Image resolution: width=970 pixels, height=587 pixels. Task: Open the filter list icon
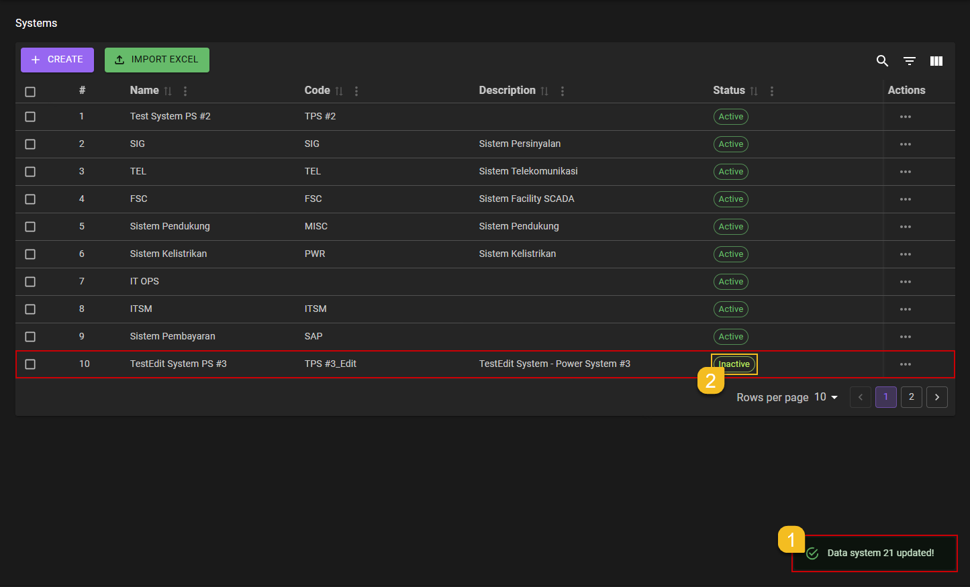(909, 61)
